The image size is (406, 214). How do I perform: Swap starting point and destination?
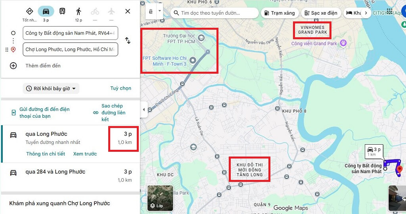(x=128, y=41)
